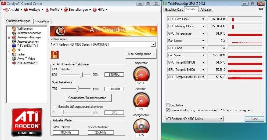Click the Auto-Konfiguration button
267x140 pixels.
click(x=141, y=54)
